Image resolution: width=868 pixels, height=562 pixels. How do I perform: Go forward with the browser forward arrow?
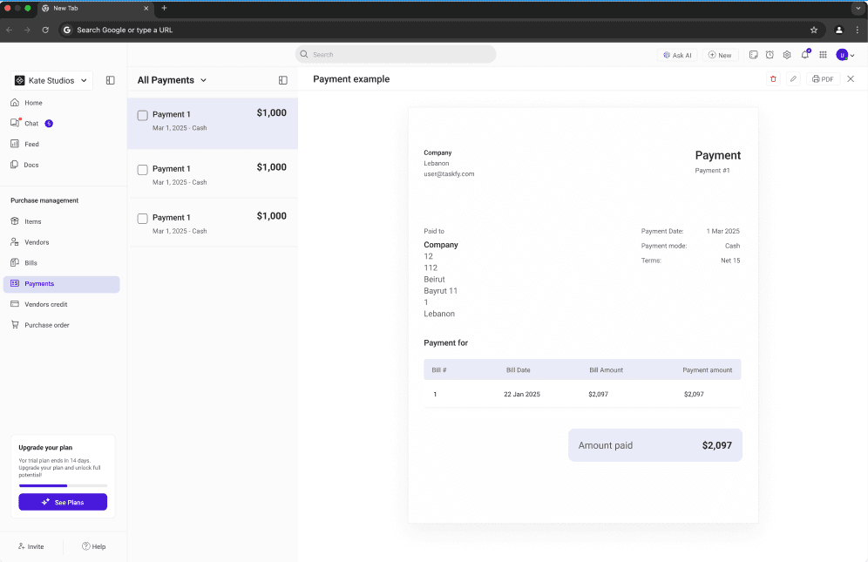27,30
